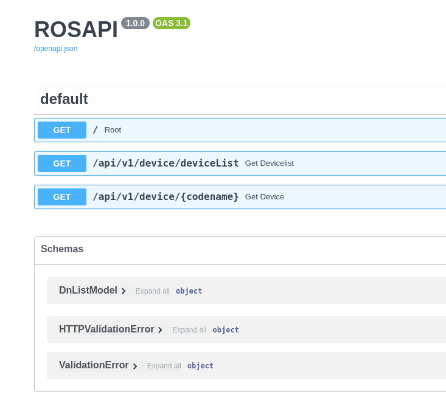446x406 pixels.
Task: Select the ValidationError schema name
Action: pyautogui.click(x=94, y=365)
